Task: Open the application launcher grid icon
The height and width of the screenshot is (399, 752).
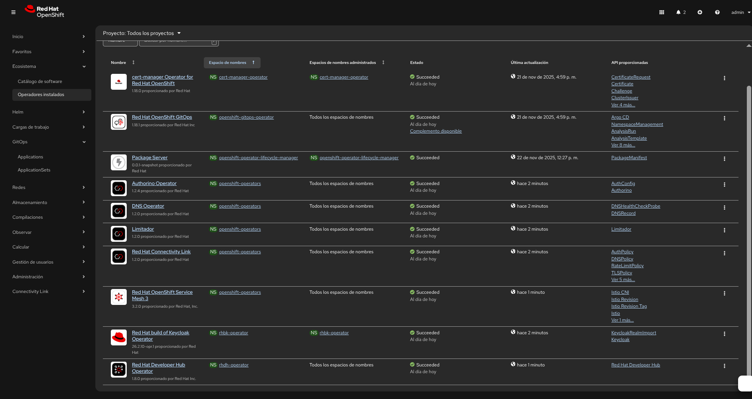Action: click(x=661, y=12)
